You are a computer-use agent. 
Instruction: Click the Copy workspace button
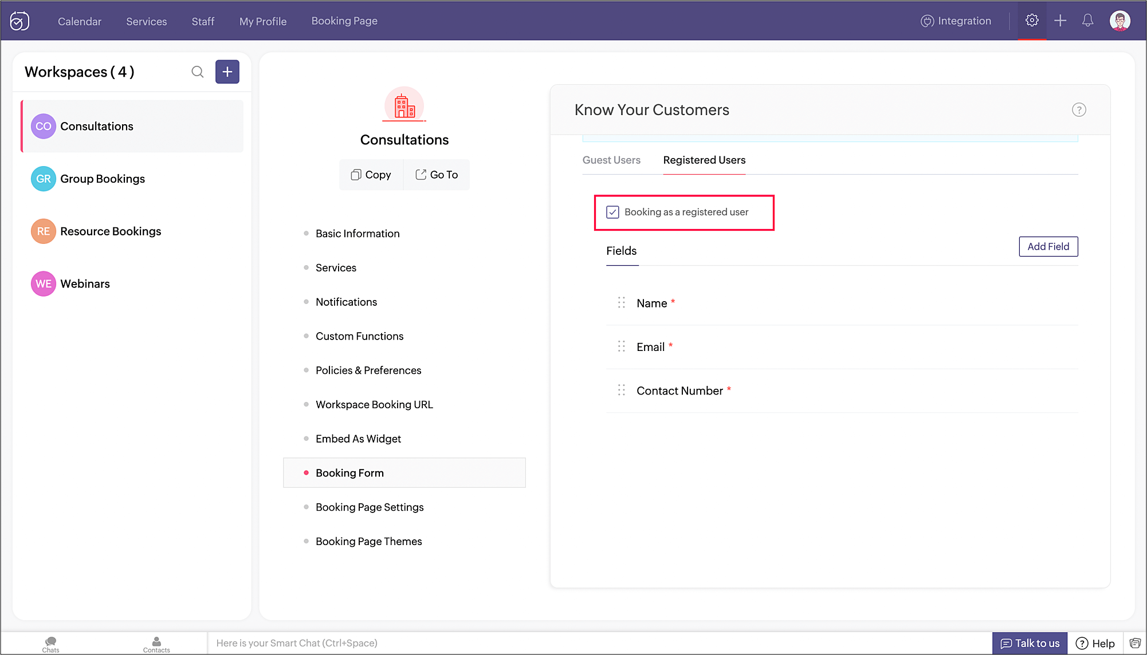pos(371,175)
